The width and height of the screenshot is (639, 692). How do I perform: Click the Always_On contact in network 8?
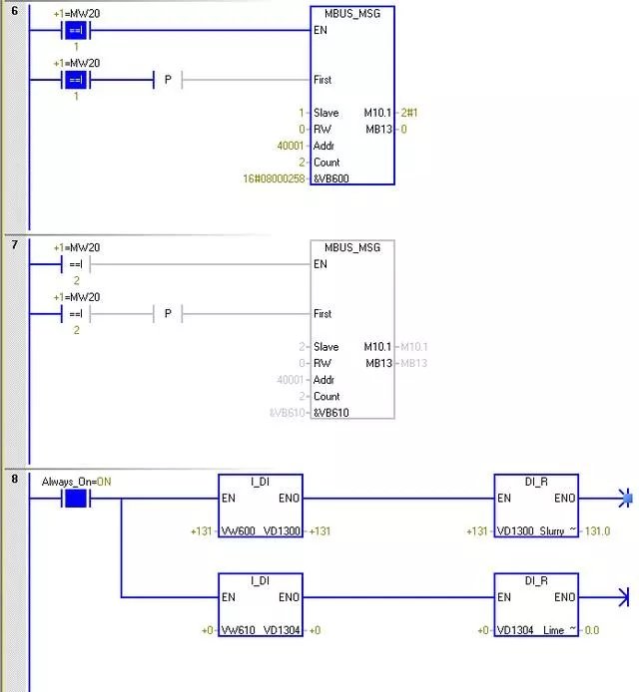coord(76,498)
